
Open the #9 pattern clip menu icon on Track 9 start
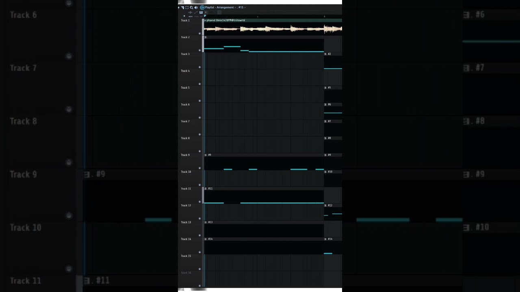point(206,155)
